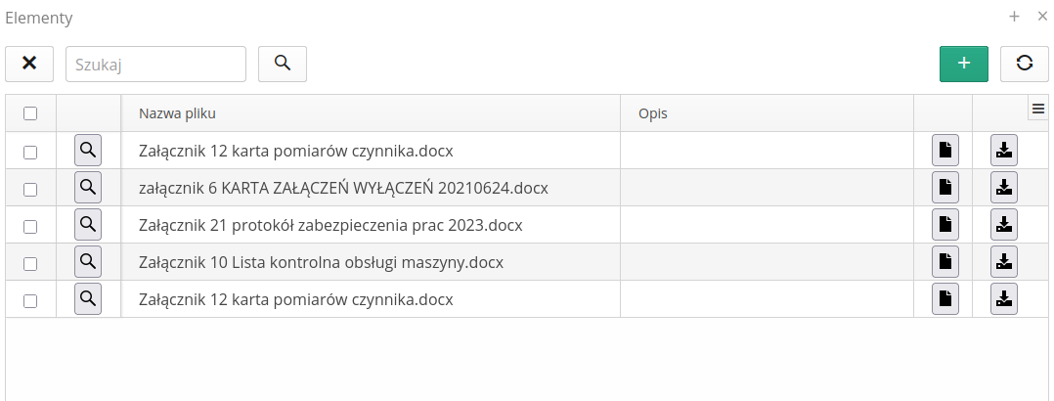
Task: Check the box for załącznik 6 KARTA ZAŁĄCZEŃ
Action: click(30, 189)
